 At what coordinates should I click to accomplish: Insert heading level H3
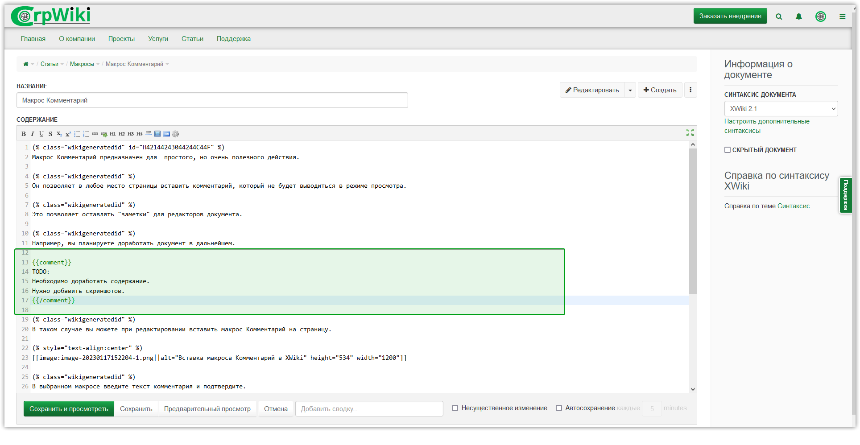[131, 134]
